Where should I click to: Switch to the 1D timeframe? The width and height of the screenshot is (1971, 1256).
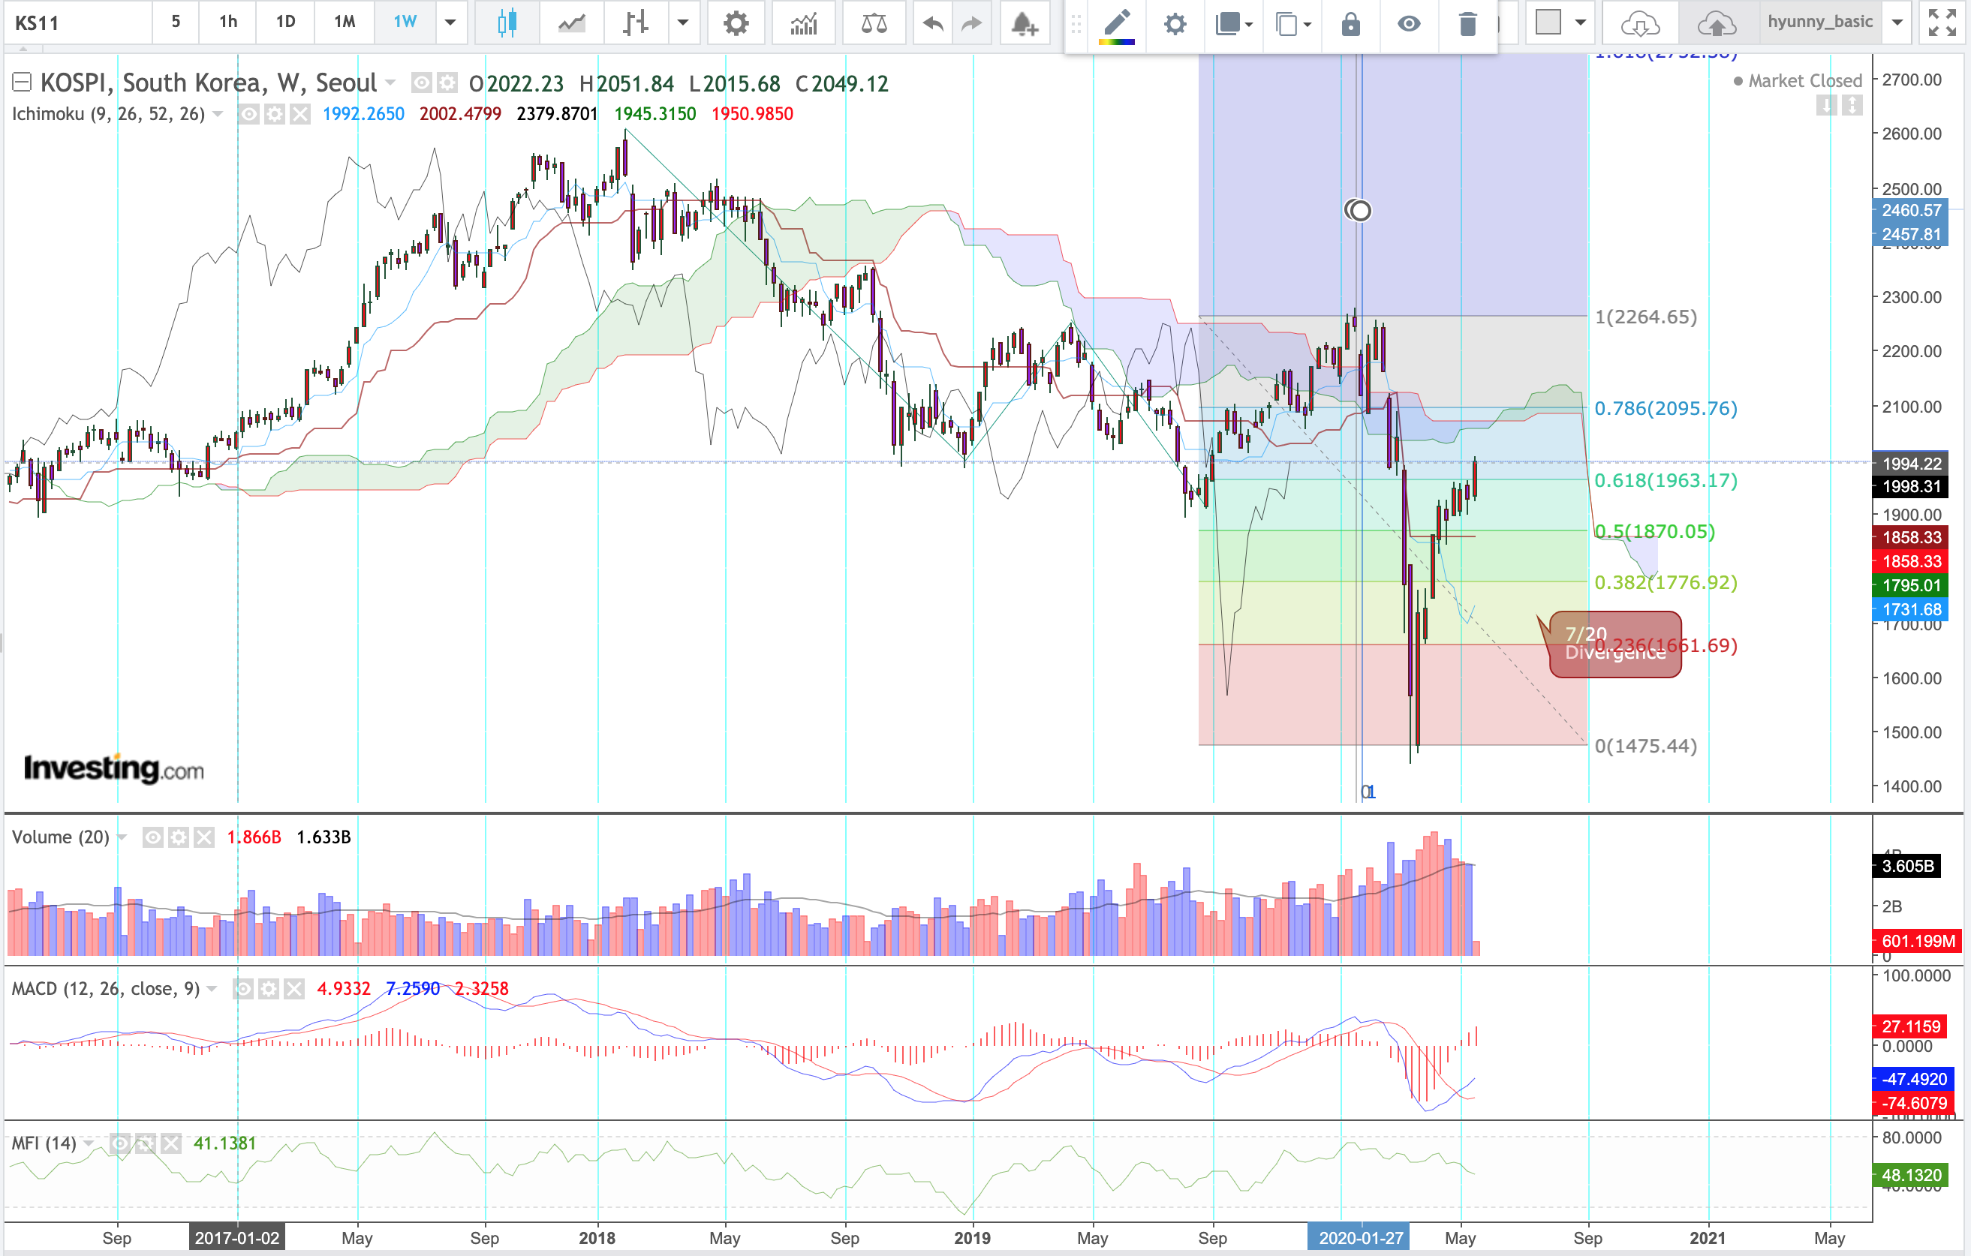(x=285, y=22)
